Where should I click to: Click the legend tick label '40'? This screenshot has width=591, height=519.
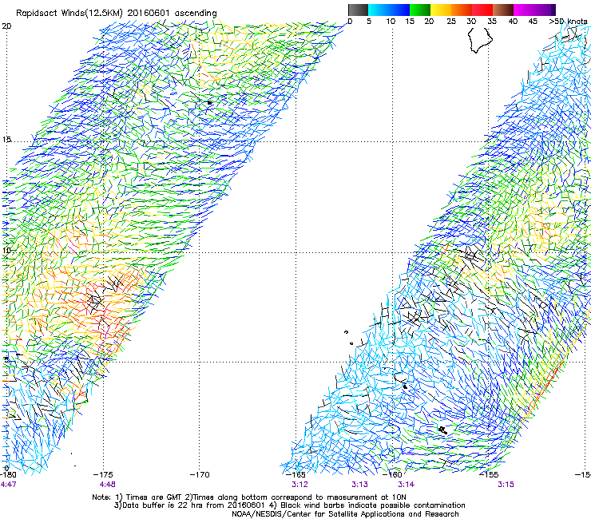[513, 22]
